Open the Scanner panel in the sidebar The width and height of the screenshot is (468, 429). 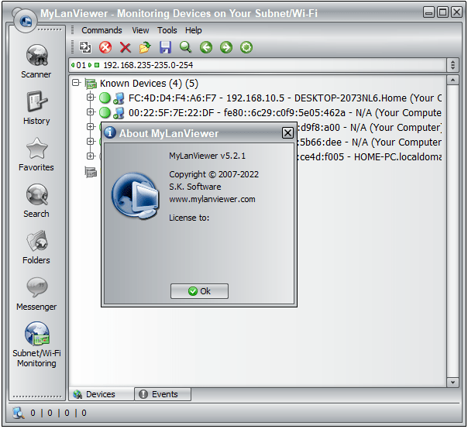click(x=36, y=61)
